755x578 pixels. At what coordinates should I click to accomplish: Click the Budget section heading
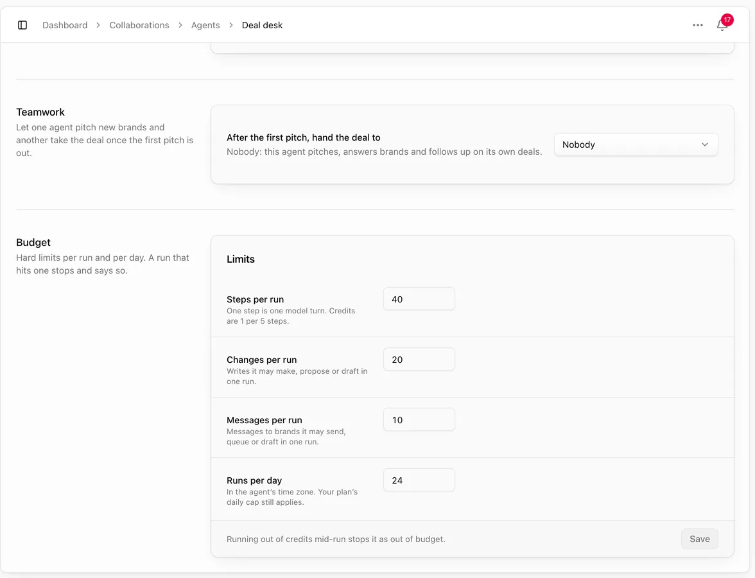pyautogui.click(x=33, y=242)
